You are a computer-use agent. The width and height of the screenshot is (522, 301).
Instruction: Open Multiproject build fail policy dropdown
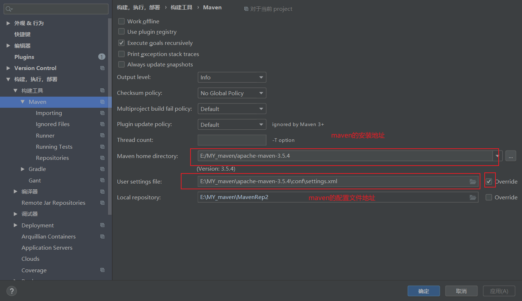[x=232, y=109]
